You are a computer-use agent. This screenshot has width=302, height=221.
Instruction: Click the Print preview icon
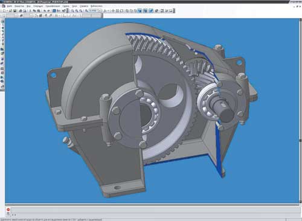tap(25, 11)
